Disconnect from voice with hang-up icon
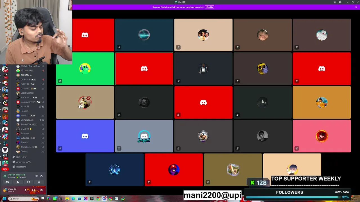 pyautogui.click(x=41, y=176)
